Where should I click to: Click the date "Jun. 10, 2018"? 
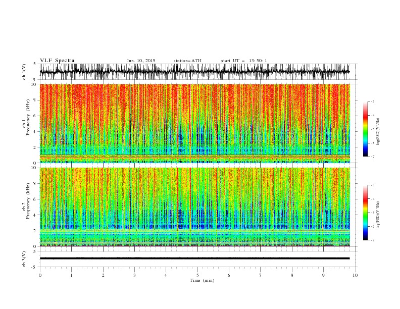pos(141,61)
